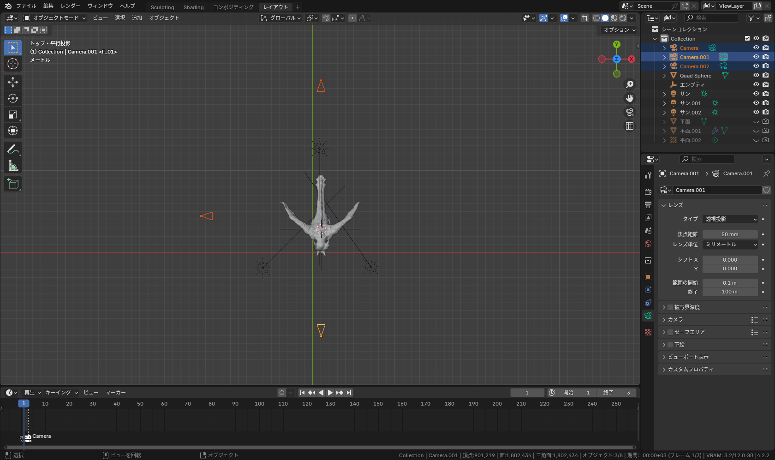Switch to rendered viewport shading
Screen dimensions: 775x460
point(623,18)
